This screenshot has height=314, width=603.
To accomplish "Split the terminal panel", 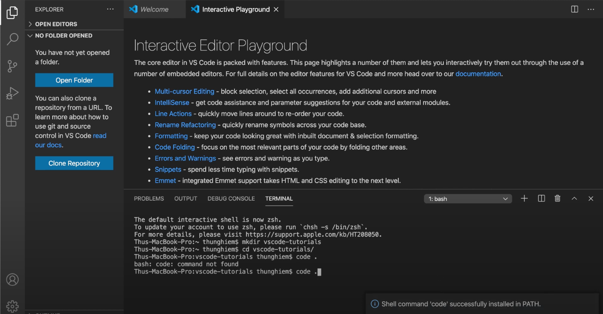I will [541, 198].
